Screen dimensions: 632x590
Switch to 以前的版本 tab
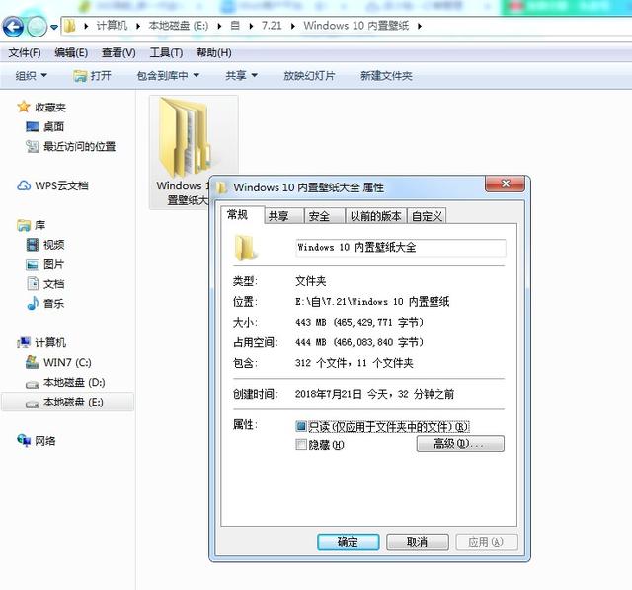tap(375, 216)
